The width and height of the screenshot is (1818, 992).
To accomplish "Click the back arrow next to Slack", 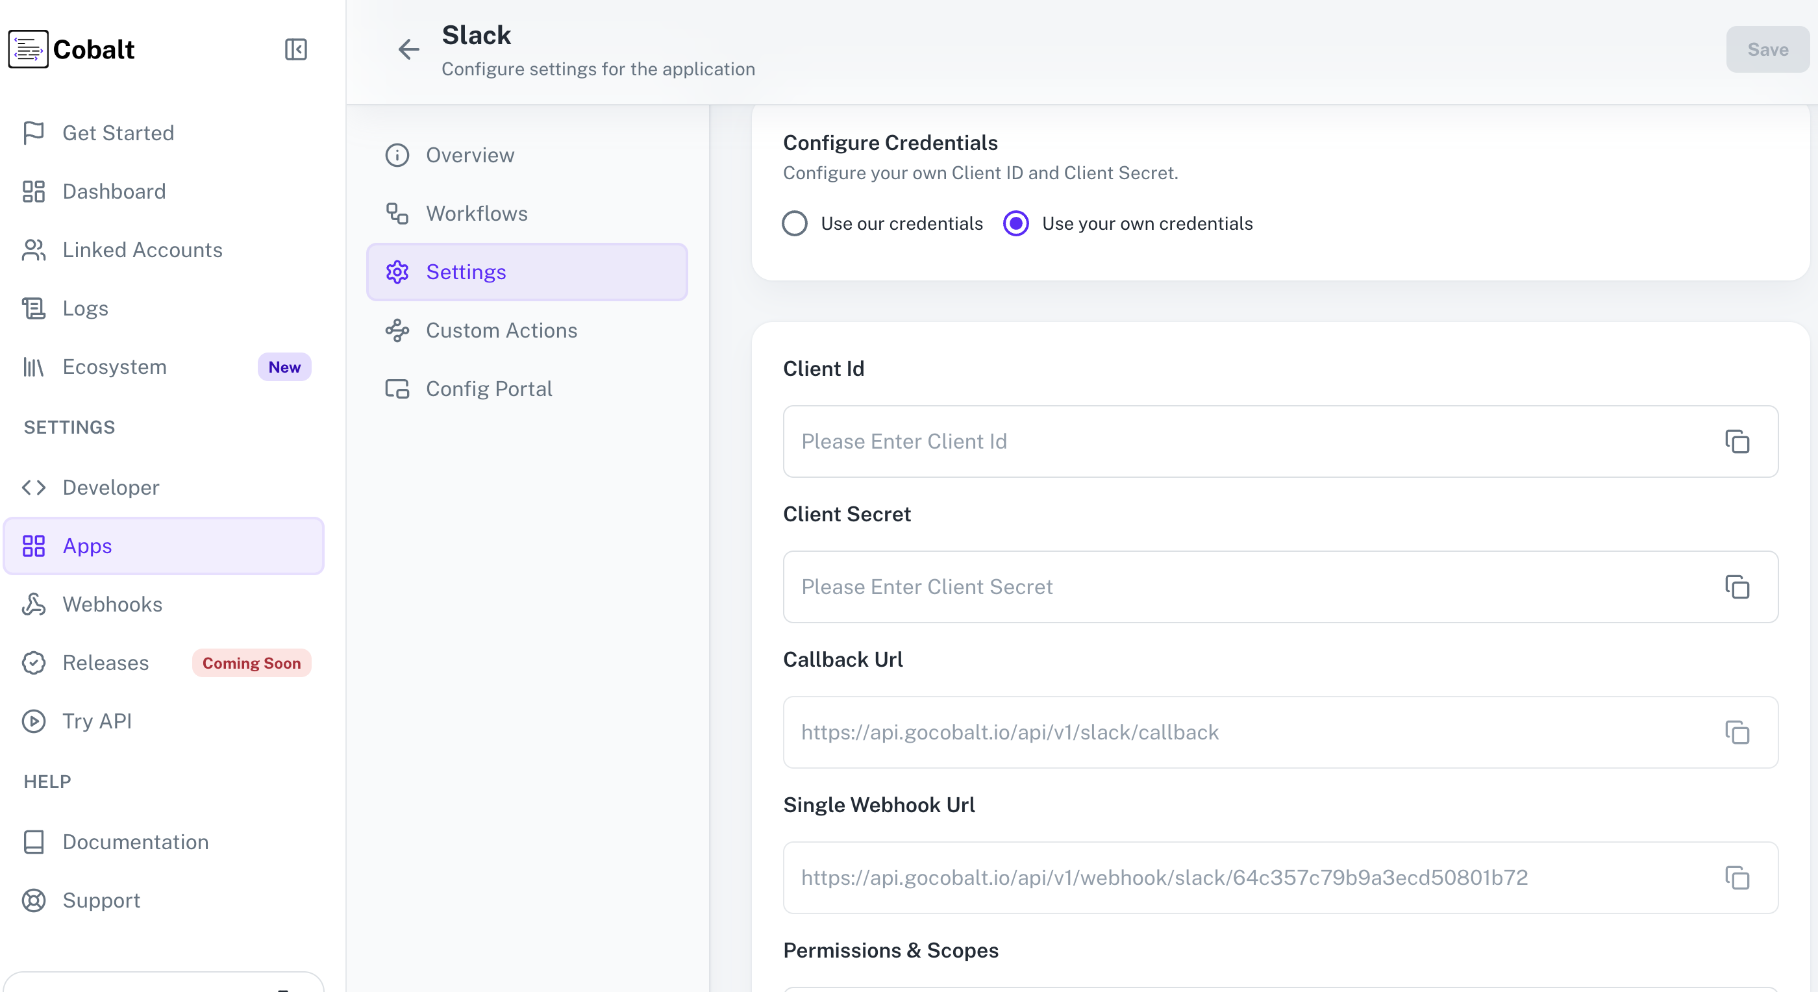I will tap(408, 49).
